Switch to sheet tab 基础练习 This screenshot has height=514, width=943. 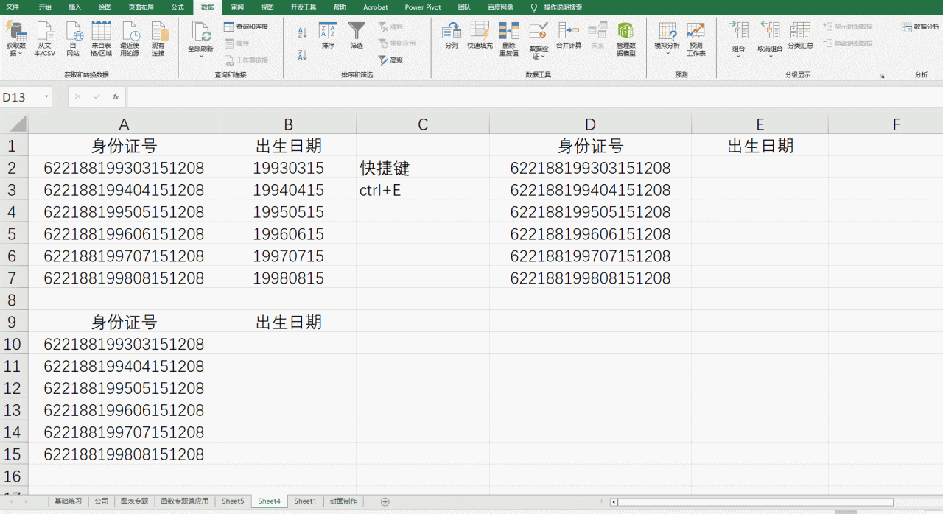click(69, 501)
